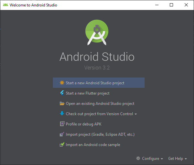Maximize the Welcome window
The height and width of the screenshot is (165, 194).
171,5
